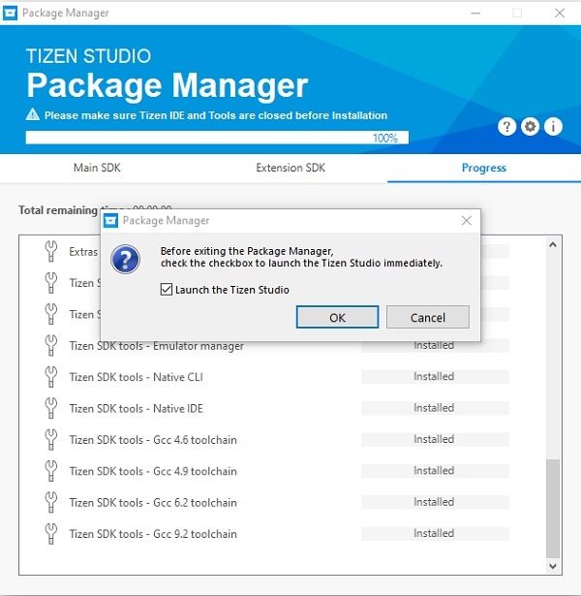Viewport: 581px width, 596px height.
Task: Click the dialog's blue question mark icon
Action: click(x=125, y=259)
